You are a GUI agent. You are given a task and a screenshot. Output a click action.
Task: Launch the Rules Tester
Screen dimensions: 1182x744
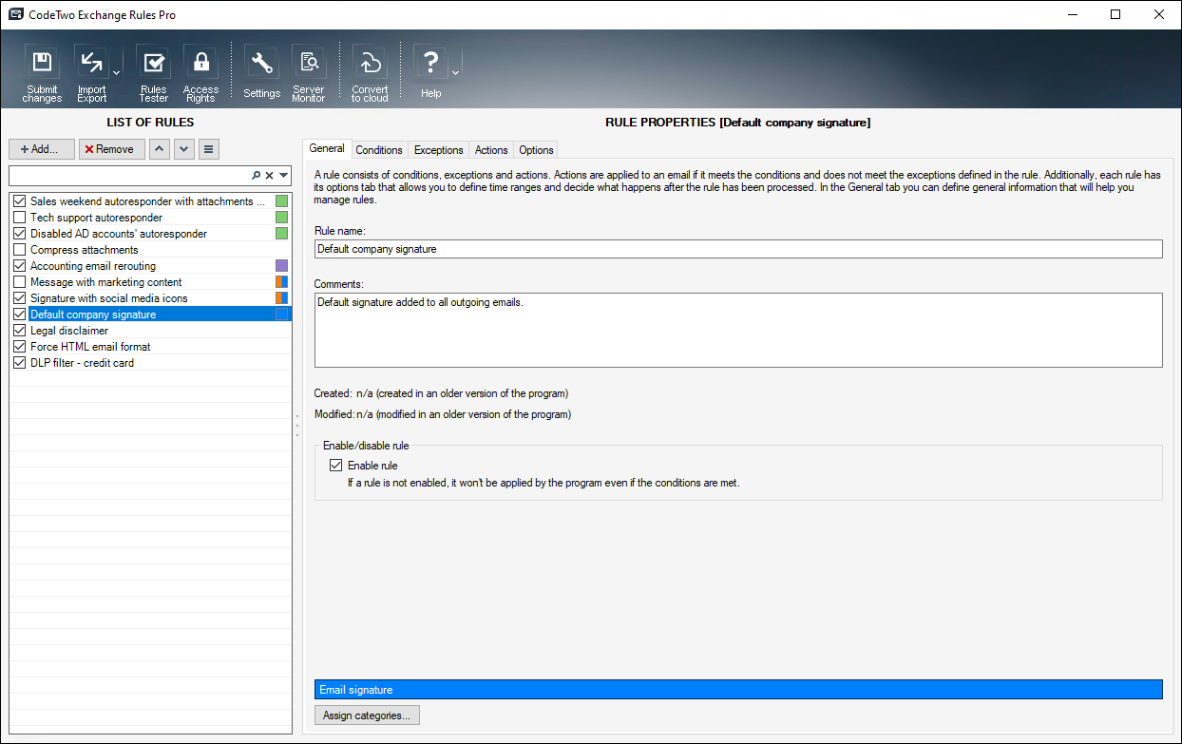pos(153,74)
